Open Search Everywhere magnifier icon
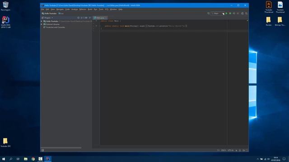 click(x=246, y=13)
